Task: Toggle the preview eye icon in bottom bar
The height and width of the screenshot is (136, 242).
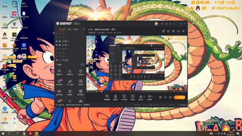Action: (x=165, y=97)
